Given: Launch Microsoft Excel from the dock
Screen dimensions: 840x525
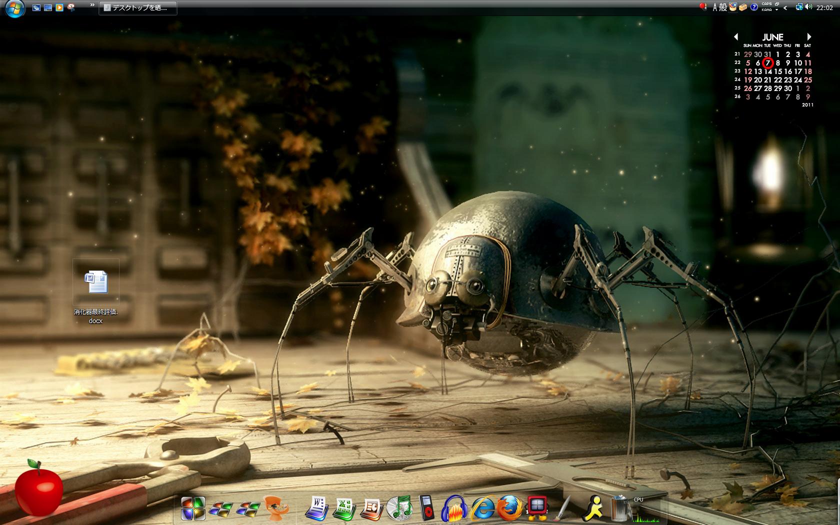Looking at the screenshot, I should (x=344, y=508).
